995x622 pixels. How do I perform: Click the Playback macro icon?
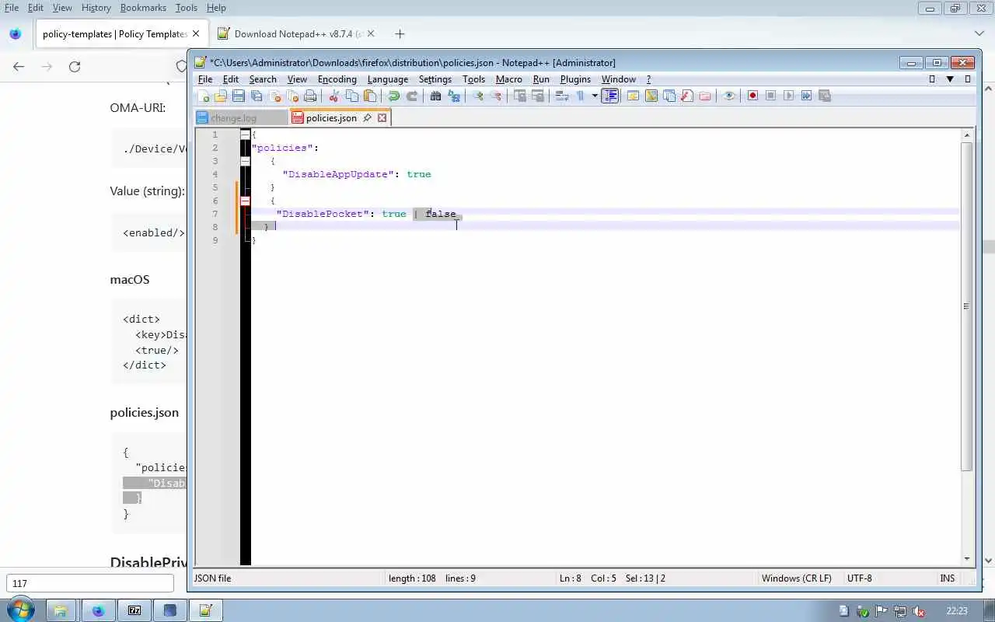coord(788,96)
